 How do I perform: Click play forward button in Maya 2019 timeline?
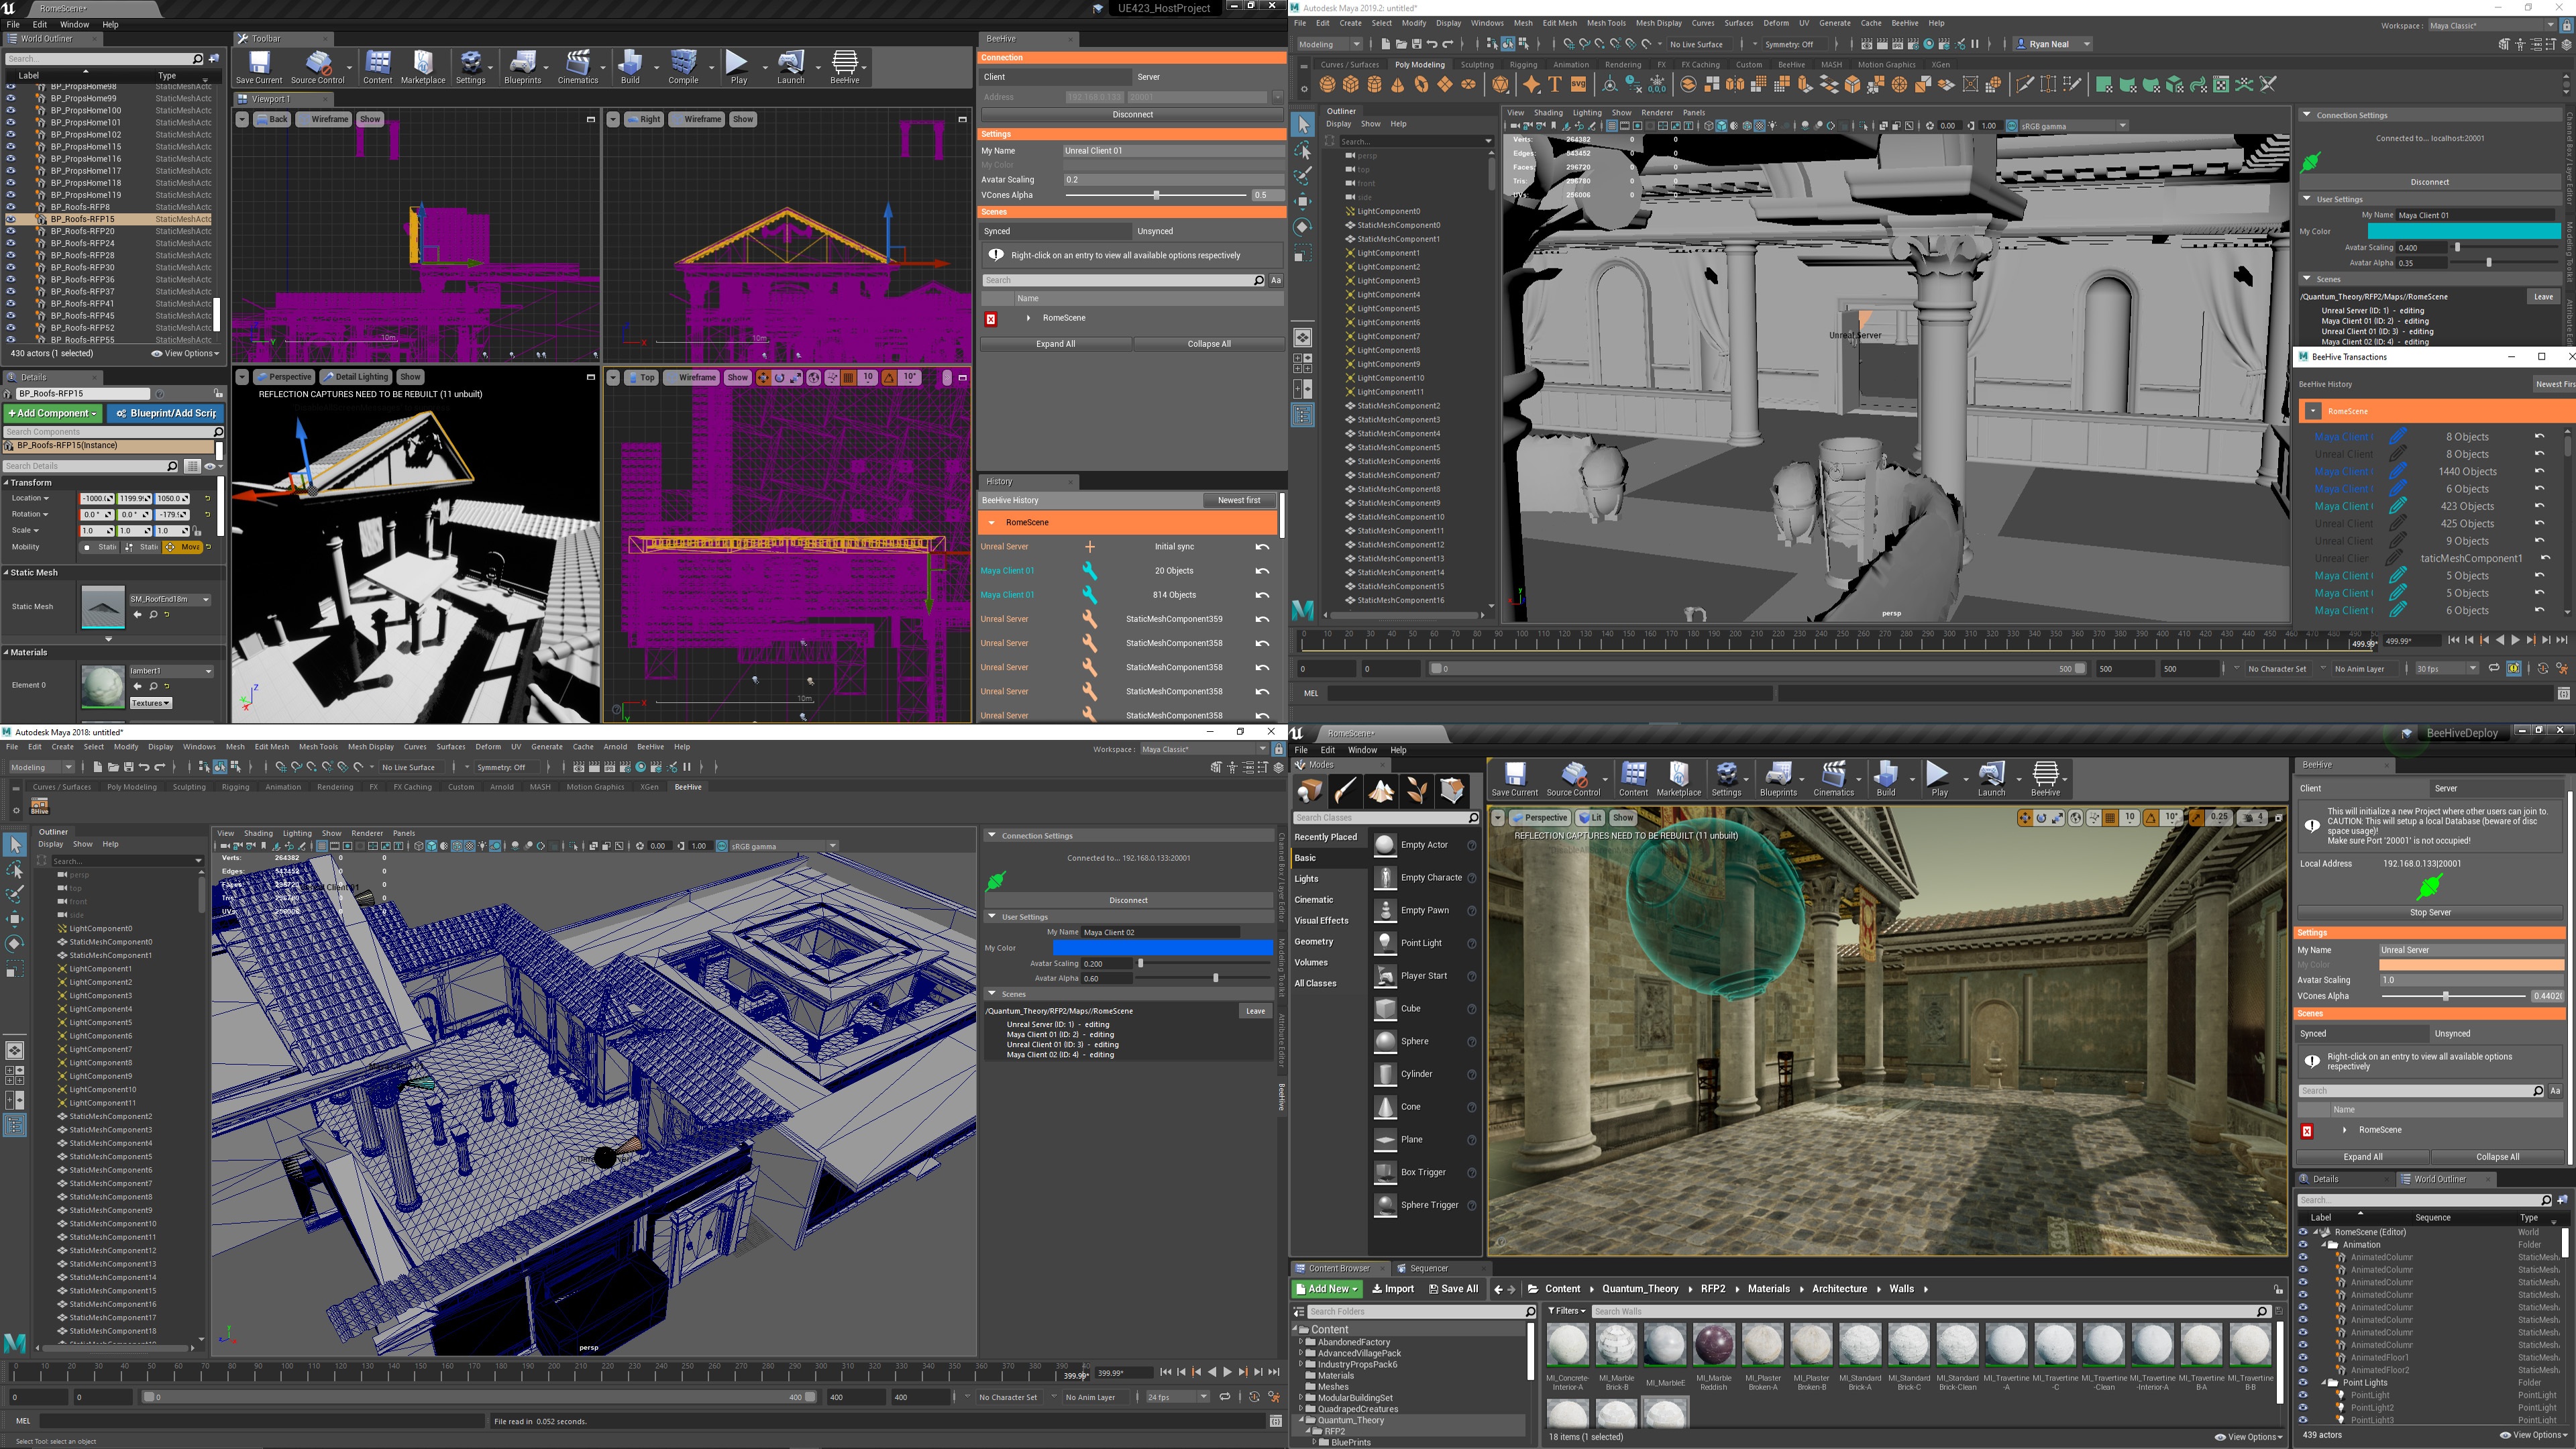(x=2516, y=640)
